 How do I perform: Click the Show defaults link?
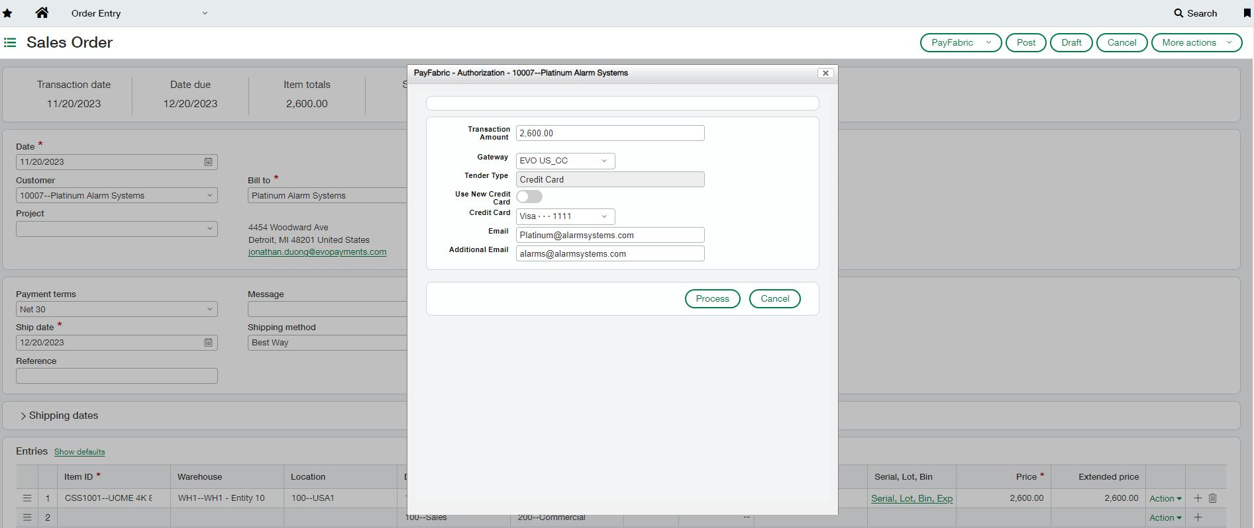[x=79, y=452]
